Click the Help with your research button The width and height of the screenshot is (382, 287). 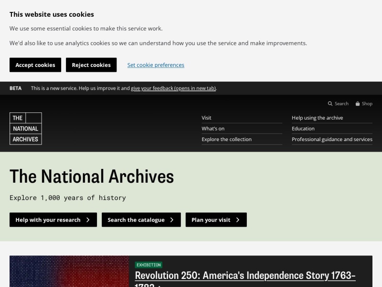point(53,220)
